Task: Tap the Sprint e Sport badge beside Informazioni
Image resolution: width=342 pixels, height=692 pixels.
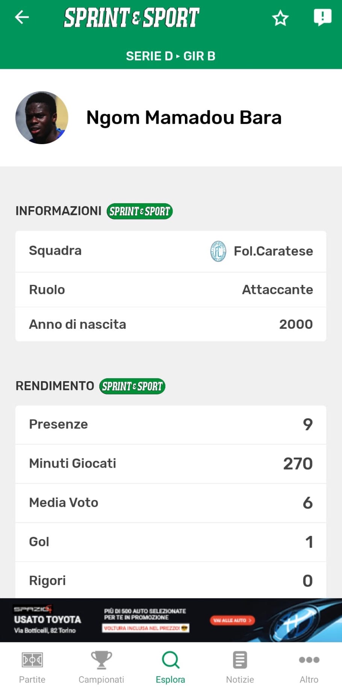Action: (x=139, y=211)
